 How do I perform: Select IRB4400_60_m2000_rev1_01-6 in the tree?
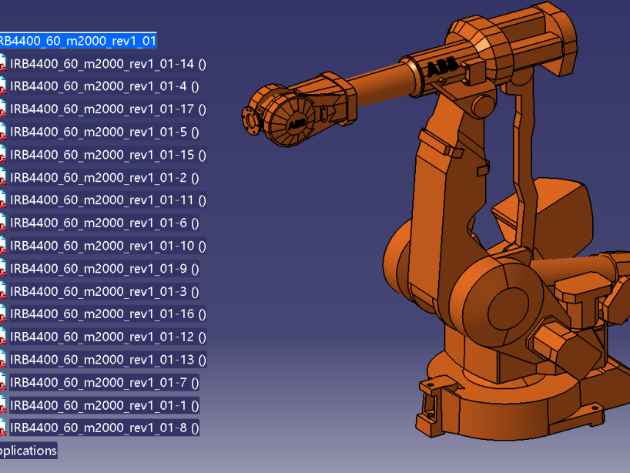[x=104, y=223]
